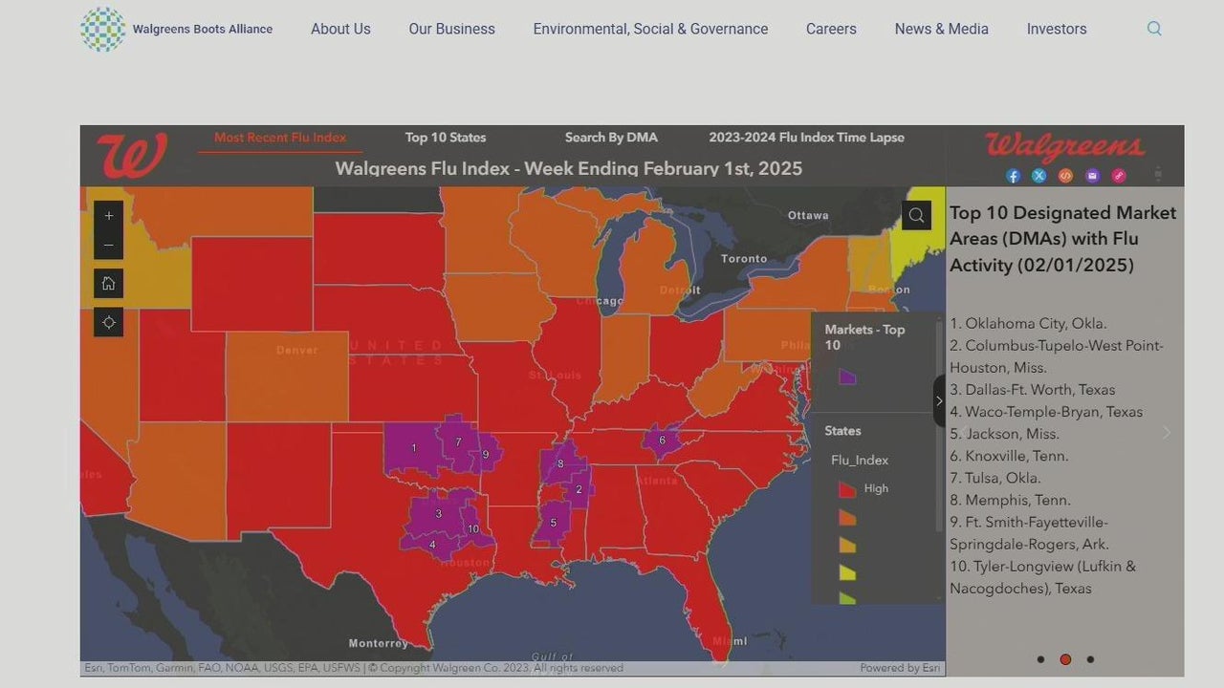The width and height of the screenshot is (1224, 688).
Task: Select the third carousel page dot
Action: (1090, 659)
